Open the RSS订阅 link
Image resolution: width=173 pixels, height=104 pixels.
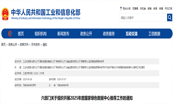(168, 8)
